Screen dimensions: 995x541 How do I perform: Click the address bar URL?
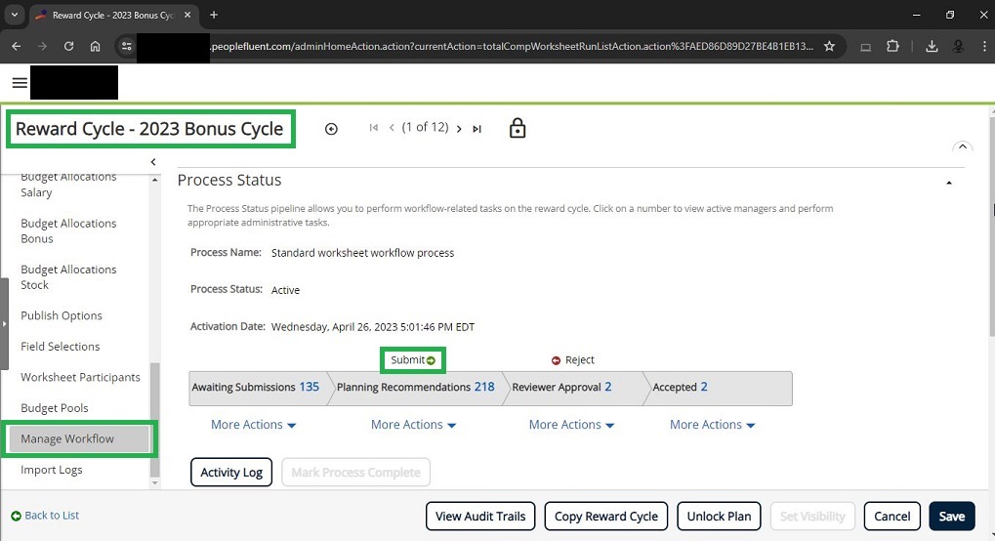tap(512, 46)
